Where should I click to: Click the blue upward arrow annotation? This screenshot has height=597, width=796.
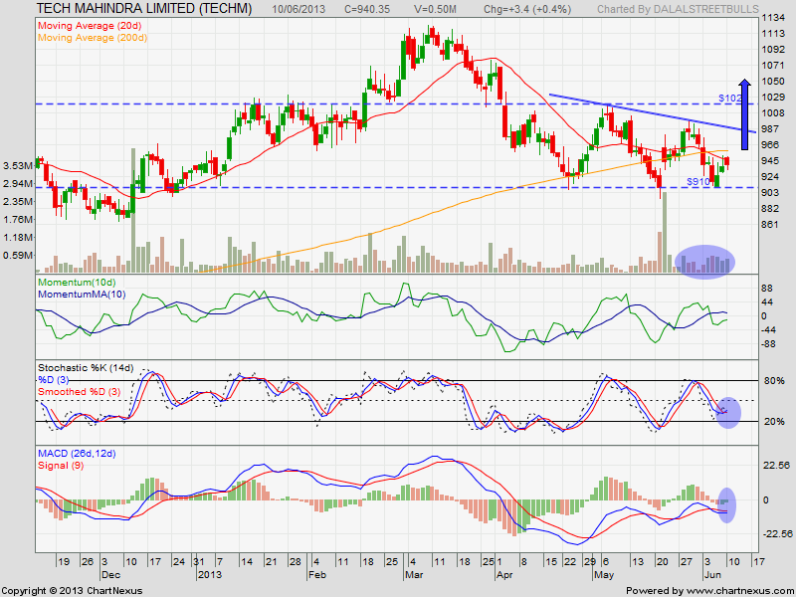[x=744, y=114]
